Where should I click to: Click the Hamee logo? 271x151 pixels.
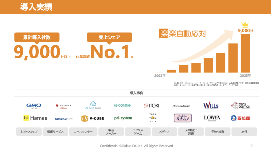click(35, 118)
